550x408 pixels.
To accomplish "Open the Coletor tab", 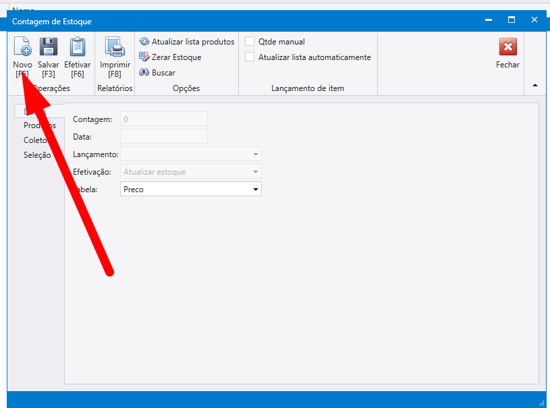I will [x=35, y=140].
